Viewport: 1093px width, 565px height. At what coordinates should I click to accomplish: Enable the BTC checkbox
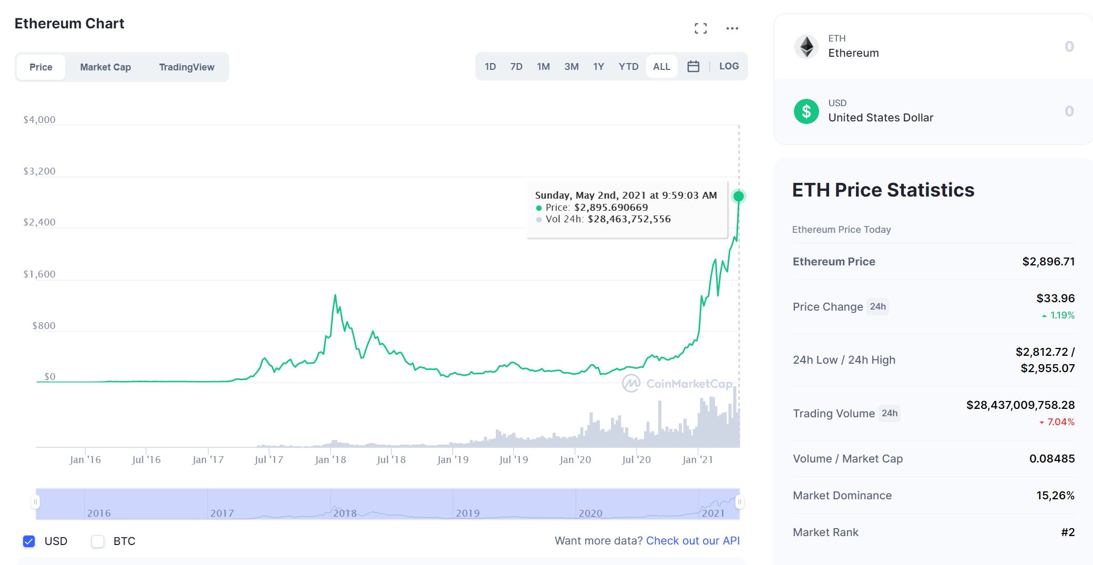pos(98,541)
